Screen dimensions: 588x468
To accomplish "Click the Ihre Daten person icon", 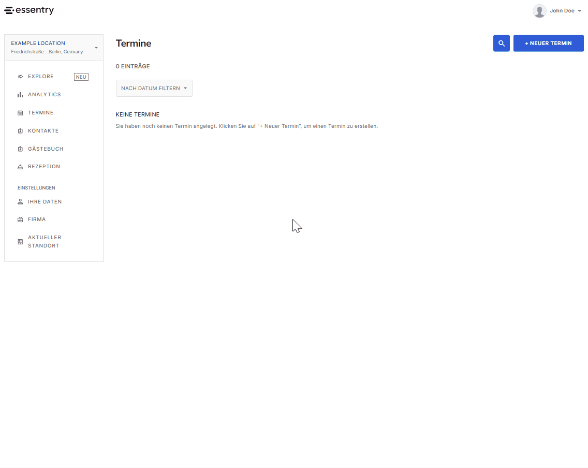I will pyautogui.click(x=20, y=202).
